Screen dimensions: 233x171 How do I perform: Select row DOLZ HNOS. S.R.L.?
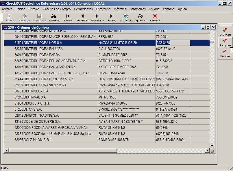click(x=107, y=140)
